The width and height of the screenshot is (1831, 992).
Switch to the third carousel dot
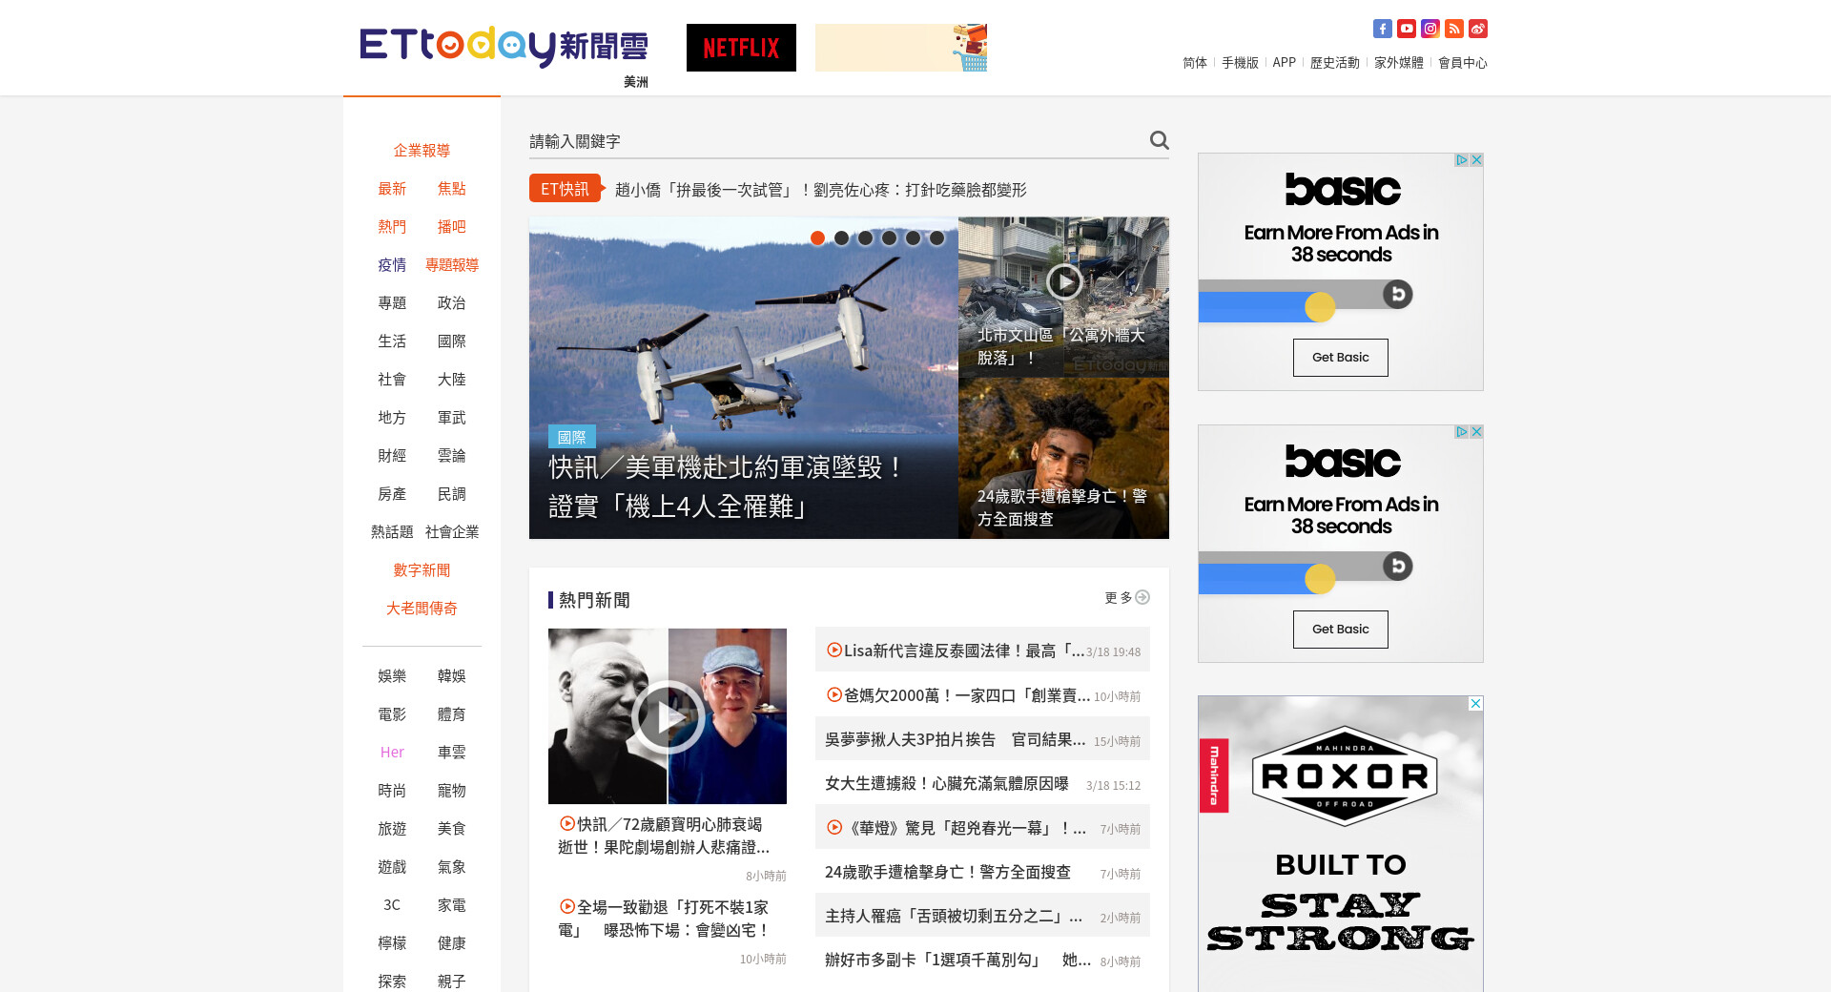click(x=865, y=238)
